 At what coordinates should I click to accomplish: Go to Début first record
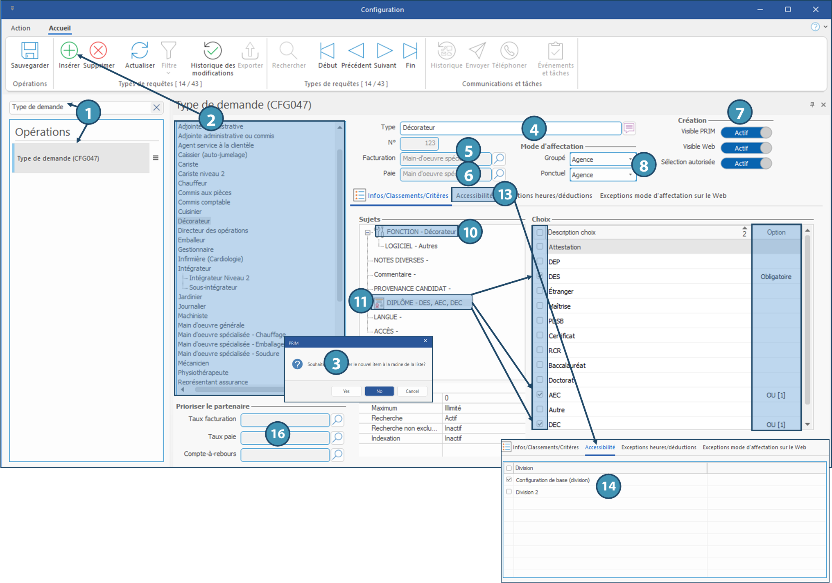pos(327,51)
